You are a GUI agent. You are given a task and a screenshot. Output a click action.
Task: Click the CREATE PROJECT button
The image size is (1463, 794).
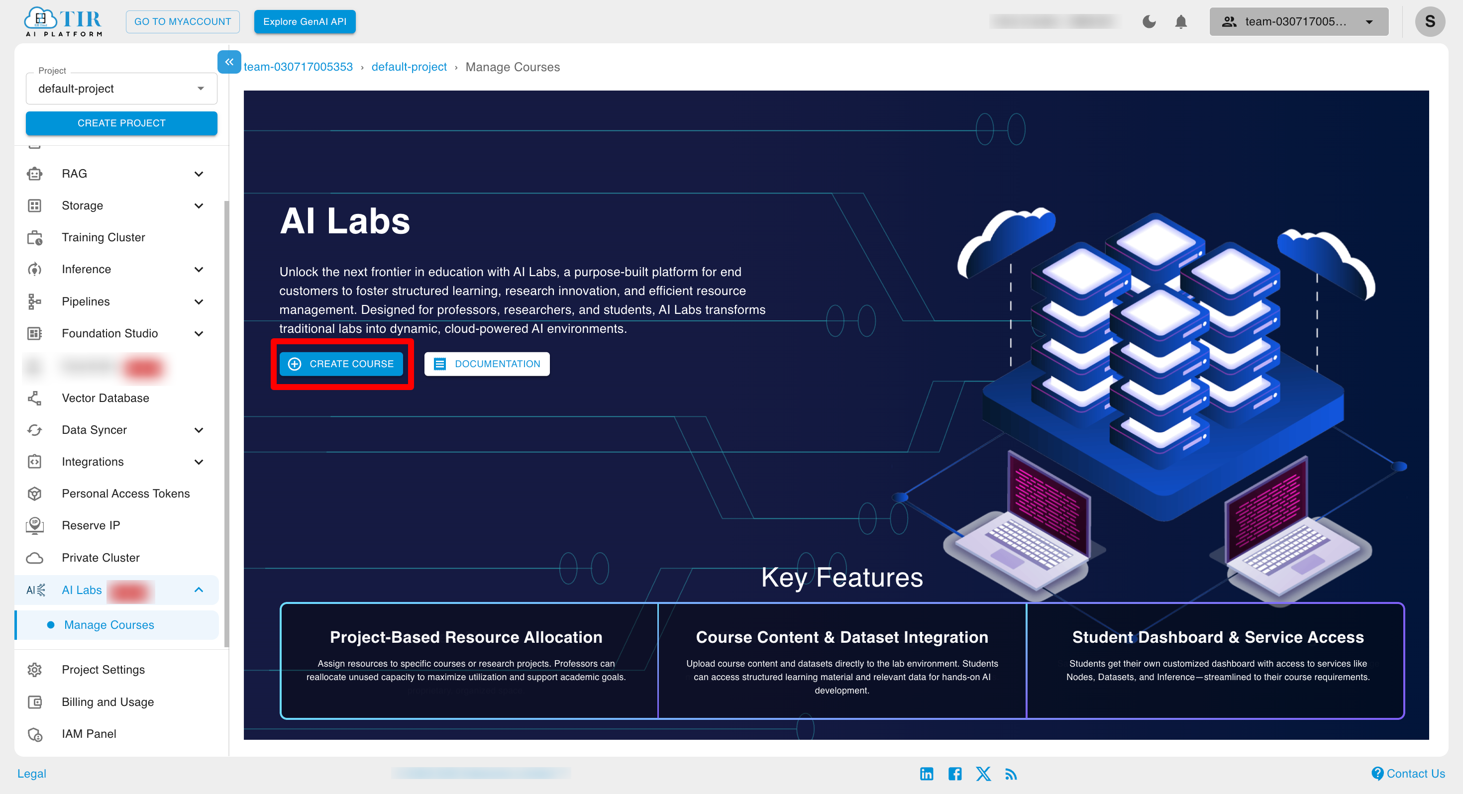tap(121, 123)
